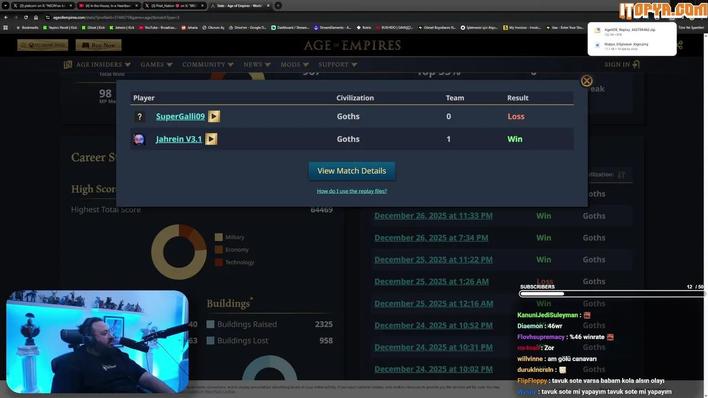The width and height of the screenshot is (708, 398).
Task: Expand the News menu
Action: pyautogui.click(x=257, y=65)
